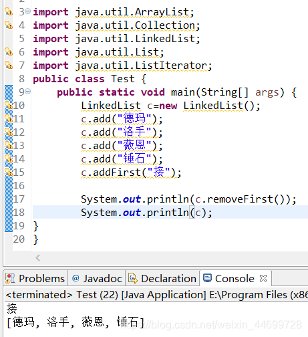Image resolution: width=308 pixels, height=337 pixels.
Task: Click the console output '[德玛, 洛手, 薇恩, 锤石]'
Action: 75,322
